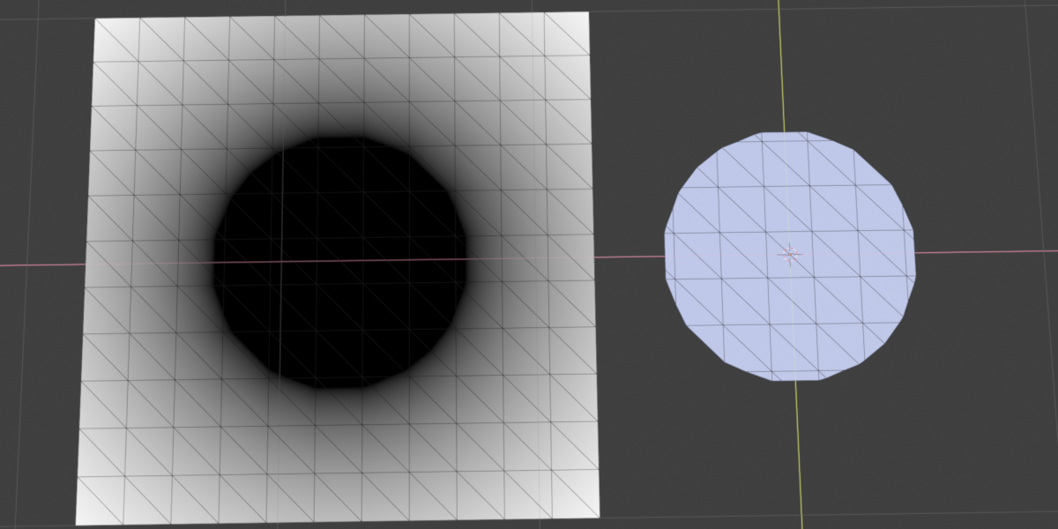Viewport: 1058px width, 529px height.
Task: Click the gray gradient halo just above the black circle
Action: pyautogui.click(x=344, y=110)
